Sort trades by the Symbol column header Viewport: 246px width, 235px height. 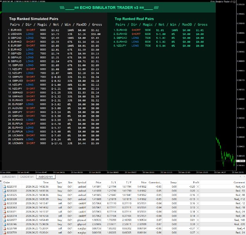[82, 183]
